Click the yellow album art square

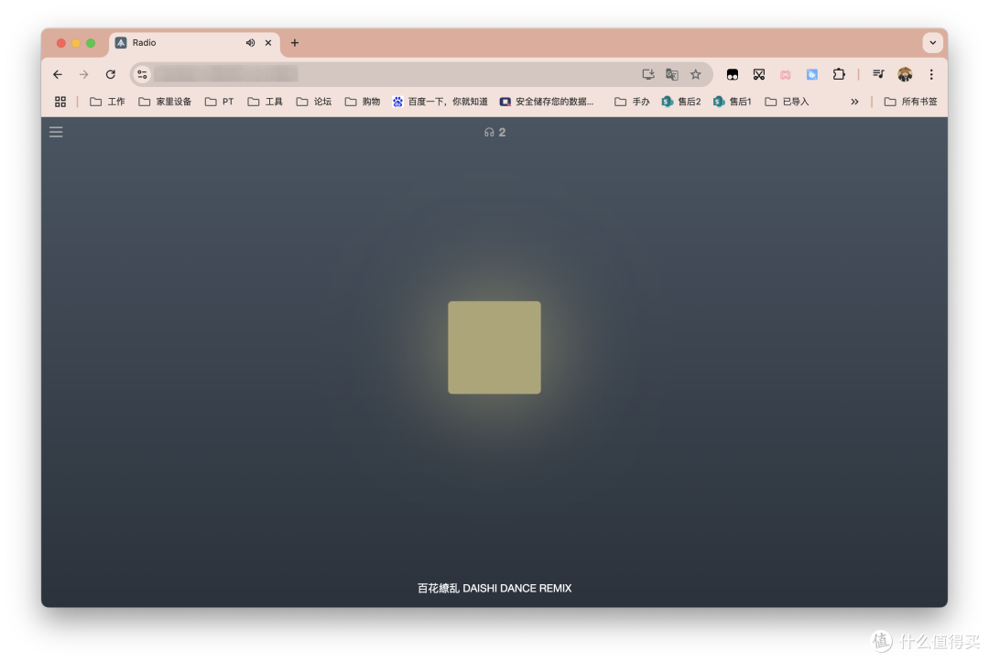click(x=494, y=347)
